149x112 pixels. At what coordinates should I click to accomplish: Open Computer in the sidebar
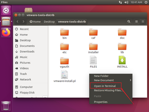31,87
